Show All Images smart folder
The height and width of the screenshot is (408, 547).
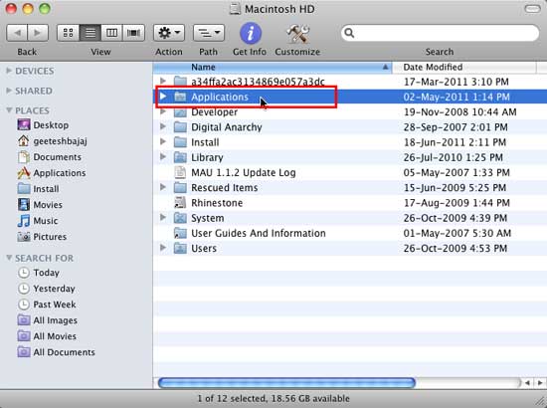(x=48, y=320)
